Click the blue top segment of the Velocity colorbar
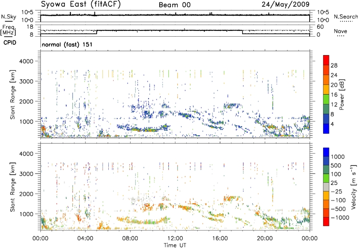The height and width of the screenshot is (248, 358). (x=326, y=152)
